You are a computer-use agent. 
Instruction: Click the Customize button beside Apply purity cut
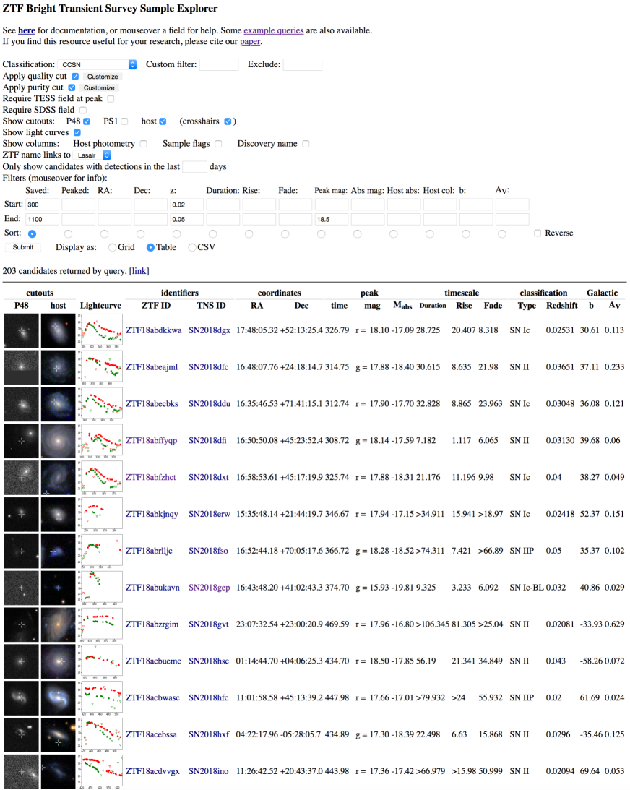98,87
